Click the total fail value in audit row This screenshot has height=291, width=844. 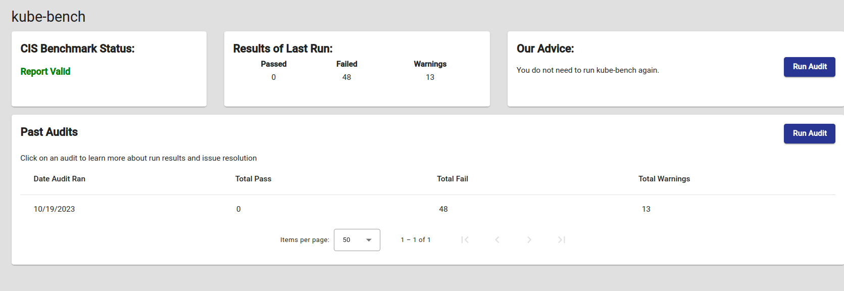tap(443, 209)
